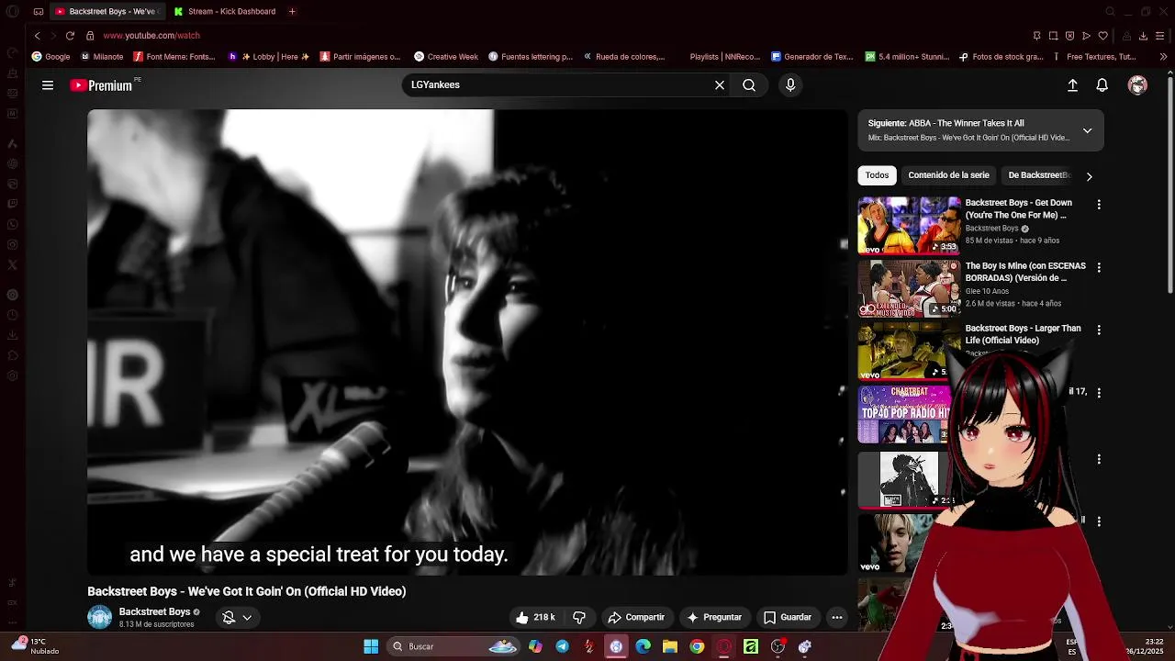Go to YouTube Premium home logo
This screenshot has width=1175, height=661.
click(x=102, y=85)
